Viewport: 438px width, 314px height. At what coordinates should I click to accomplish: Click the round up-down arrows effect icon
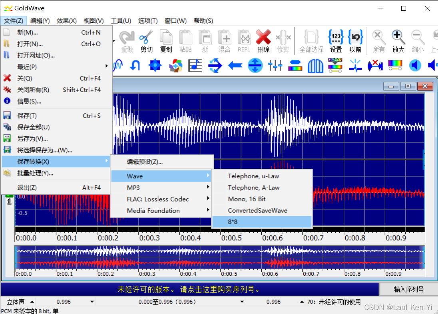point(255,65)
